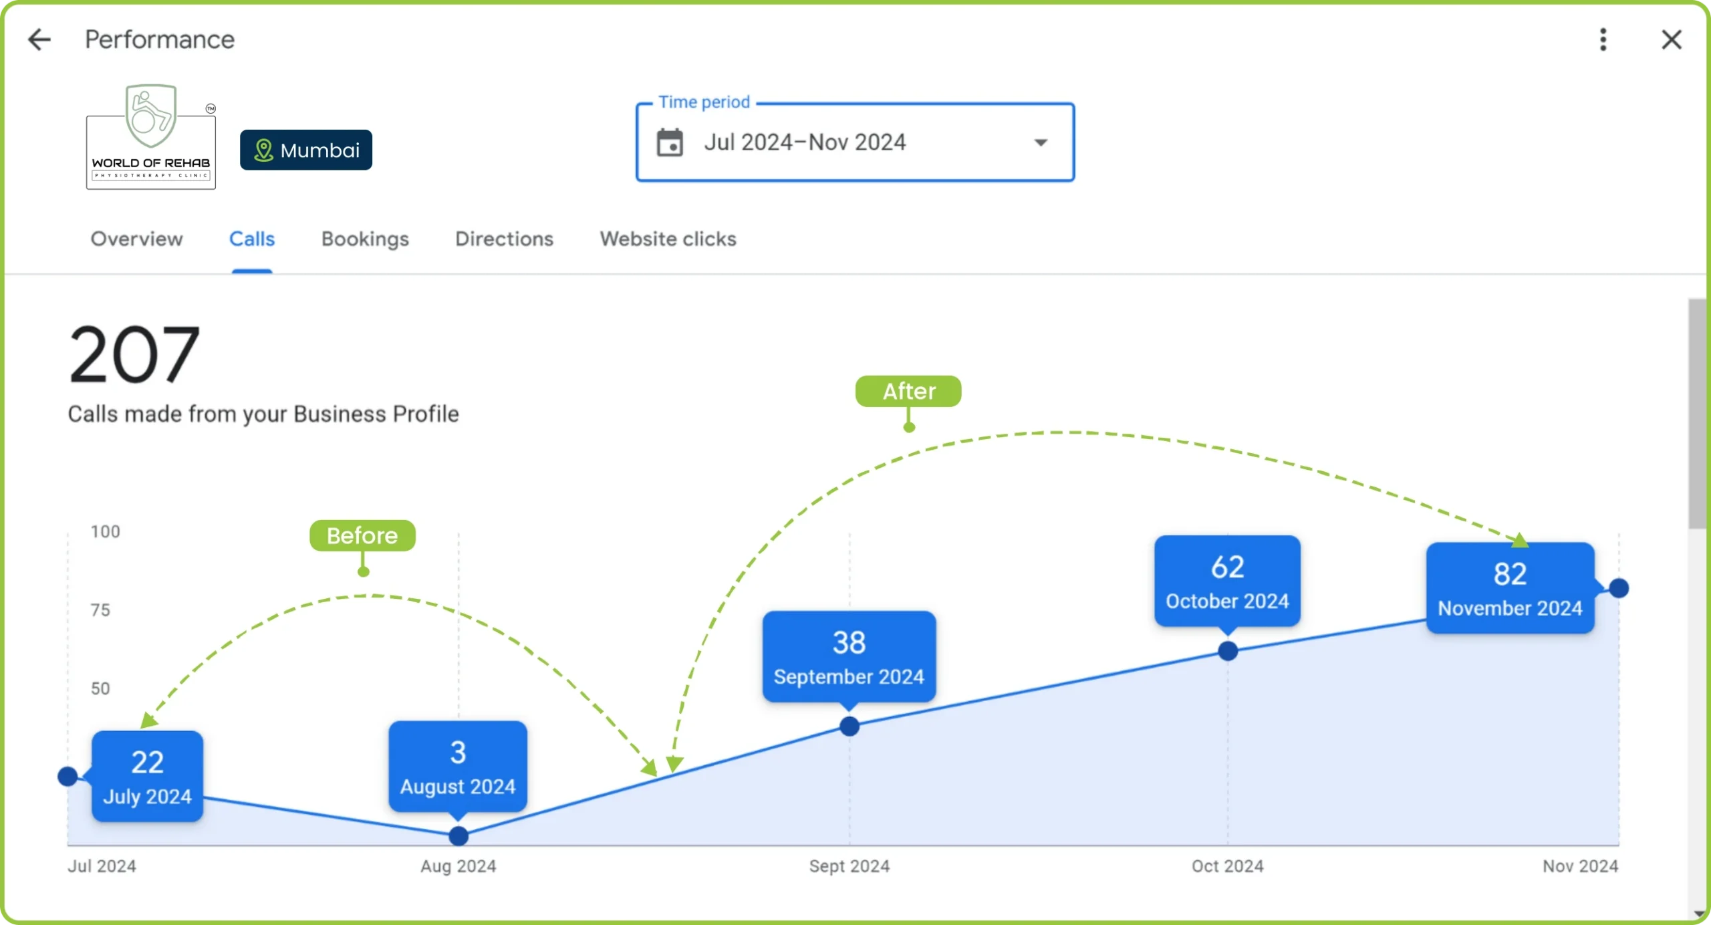Click the close X icon
The width and height of the screenshot is (1711, 925).
coord(1671,40)
